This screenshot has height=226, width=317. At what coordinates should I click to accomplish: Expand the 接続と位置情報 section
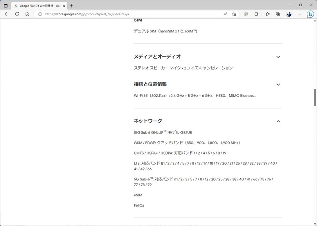pyautogui.click(x=278, y=84)
